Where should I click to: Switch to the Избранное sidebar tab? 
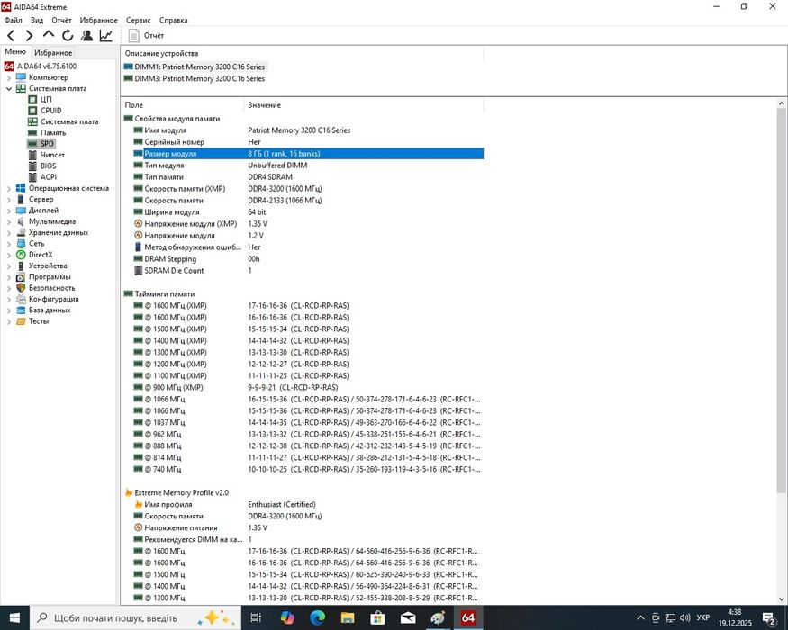point(53,53)
